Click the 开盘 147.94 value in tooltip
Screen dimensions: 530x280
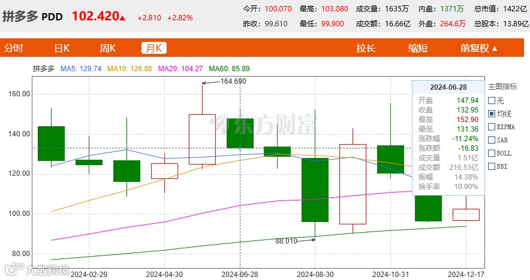(468, 101)
